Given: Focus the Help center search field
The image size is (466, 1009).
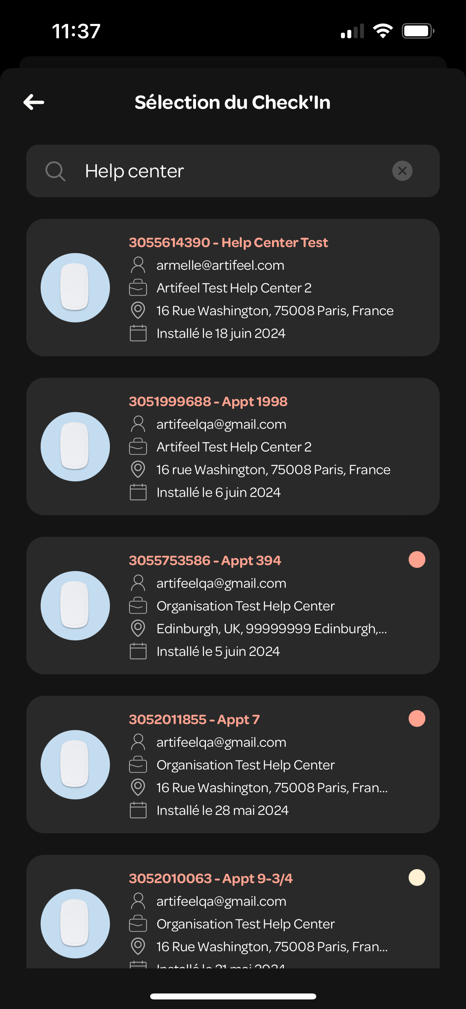Looking at the screenshot, I should [233, 171].
